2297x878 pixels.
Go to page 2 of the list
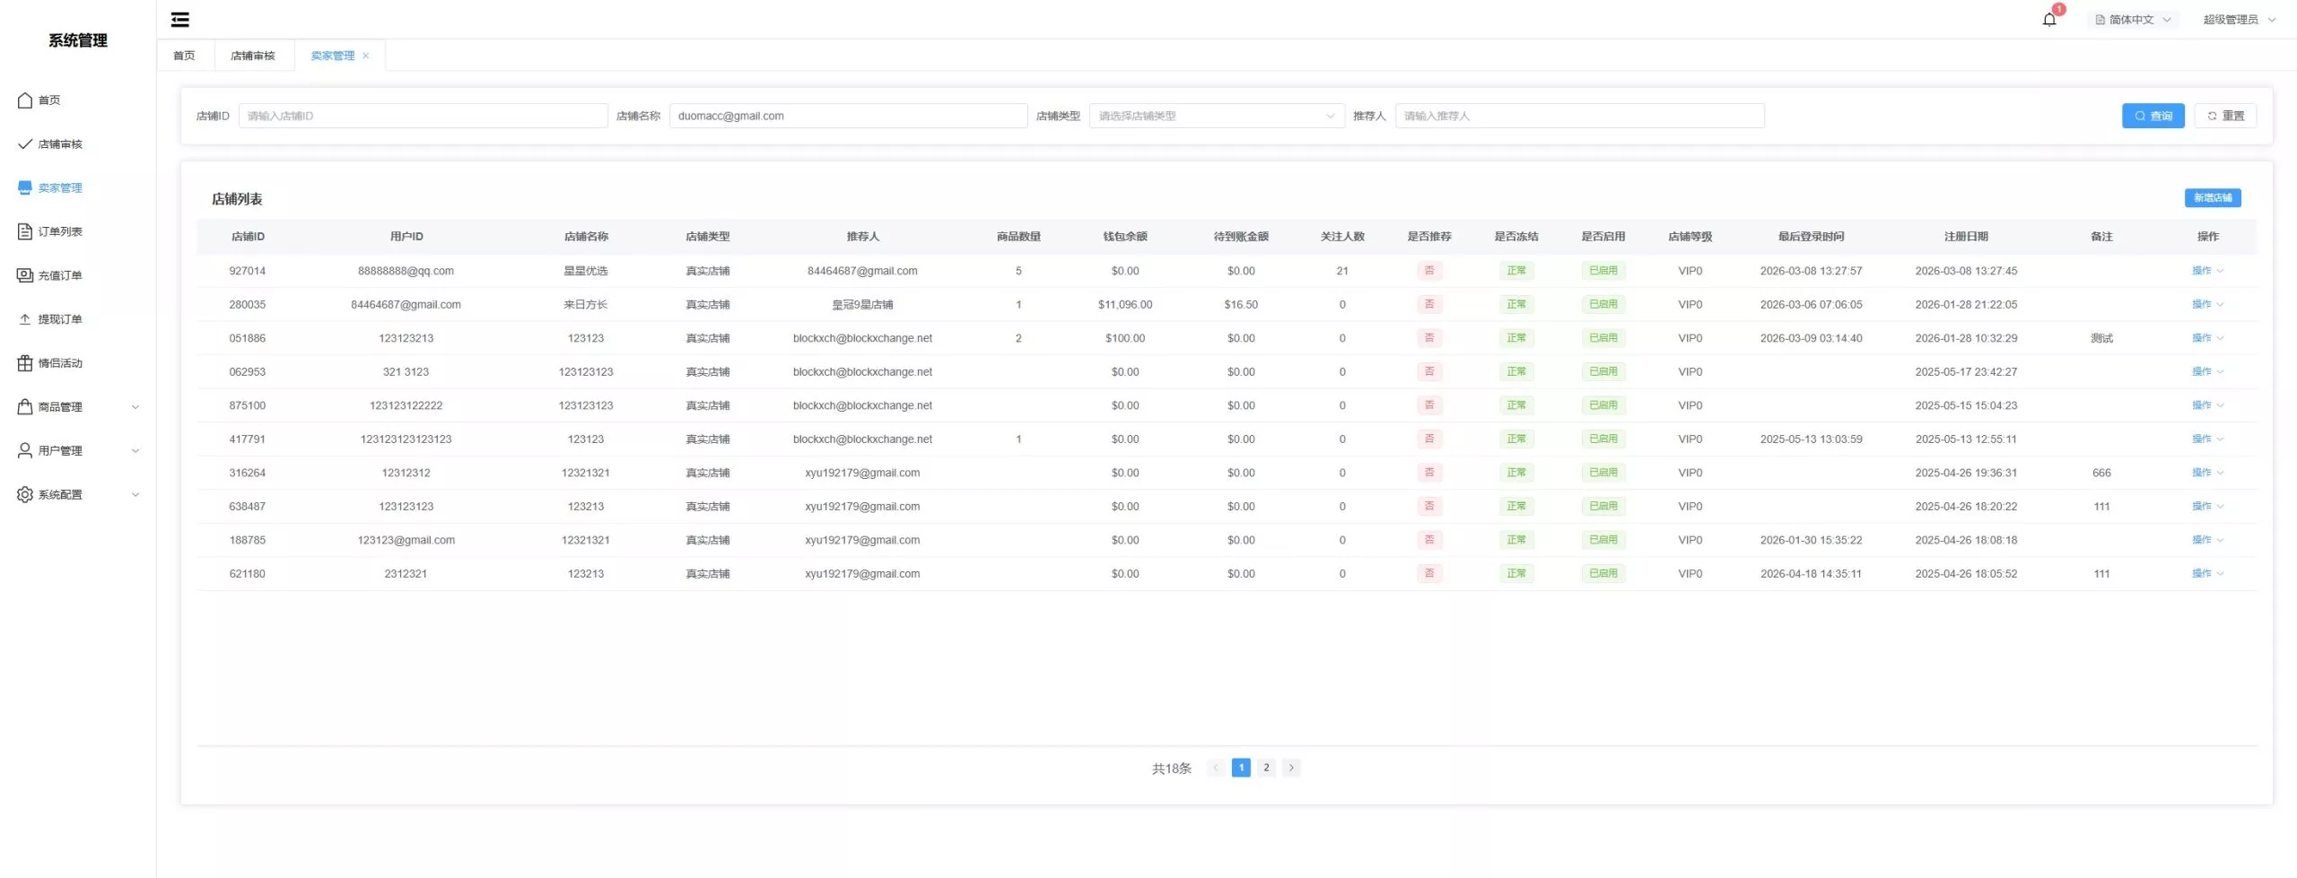pyautogui.click(x=1265, y=768)
